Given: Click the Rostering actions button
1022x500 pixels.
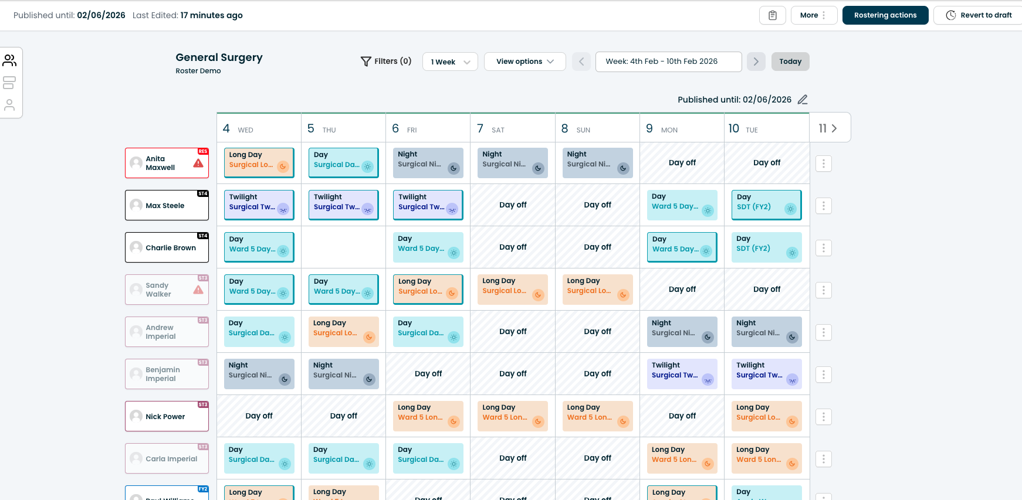Looking at the screenshot, I should [x=885, y=15].
